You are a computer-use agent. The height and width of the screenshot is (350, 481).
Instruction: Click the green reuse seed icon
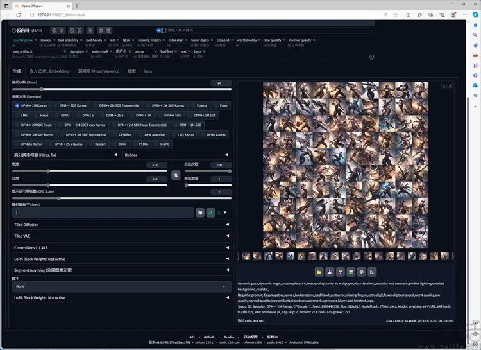tap(211, 213)
